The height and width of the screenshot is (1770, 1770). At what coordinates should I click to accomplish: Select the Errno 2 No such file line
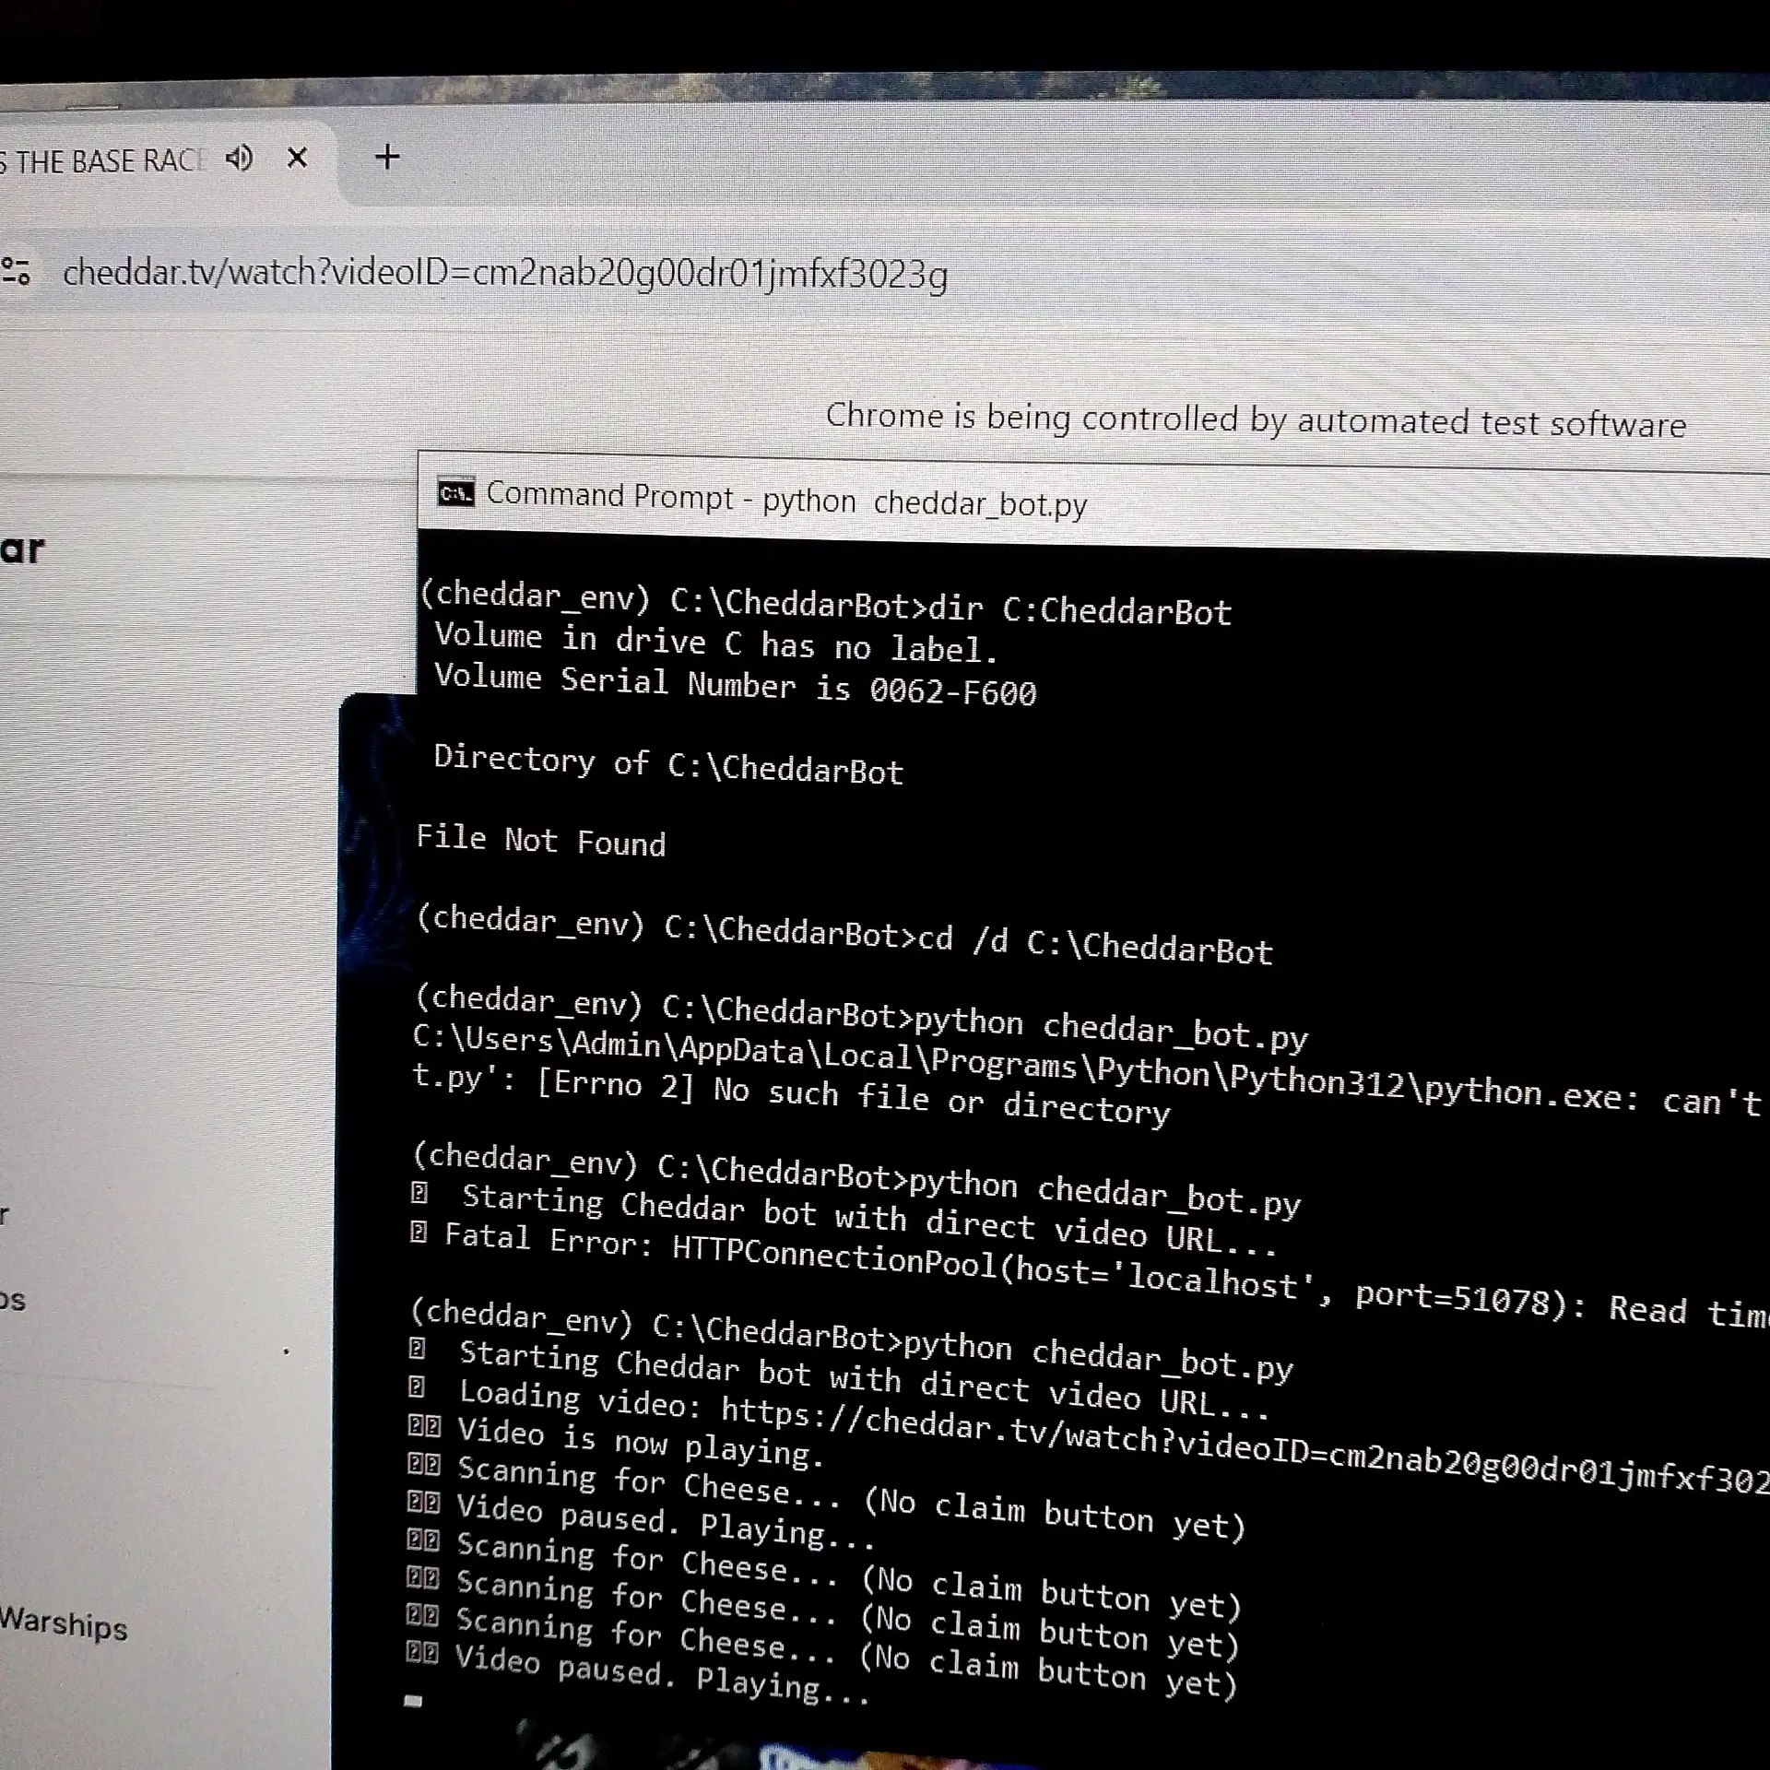(792, 1094)
